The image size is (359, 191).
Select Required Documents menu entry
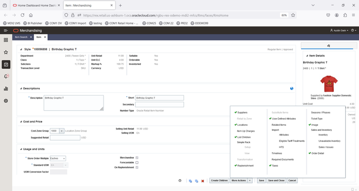point(283,160)
